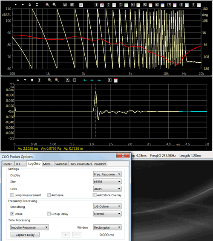213x241 pixels.
Task: Switch to the PolarPlot tab
Action: point(100,164)
